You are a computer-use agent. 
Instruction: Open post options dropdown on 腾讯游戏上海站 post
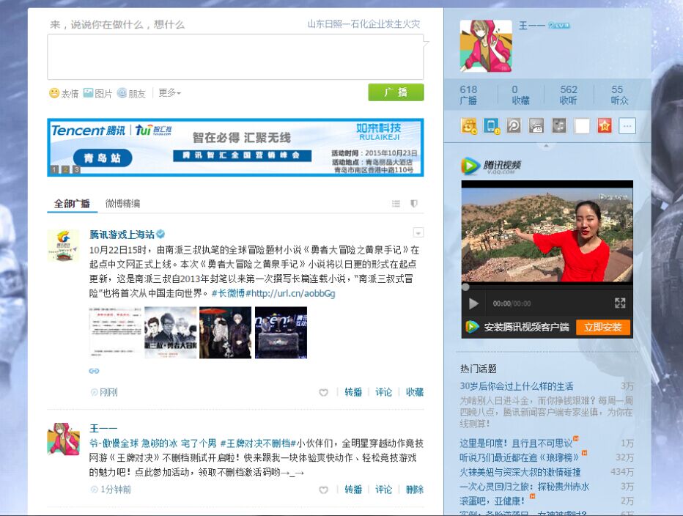[418, 233]
